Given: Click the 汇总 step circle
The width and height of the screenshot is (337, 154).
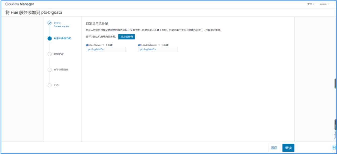Looking at the screenshot, I should click(50, 85).
